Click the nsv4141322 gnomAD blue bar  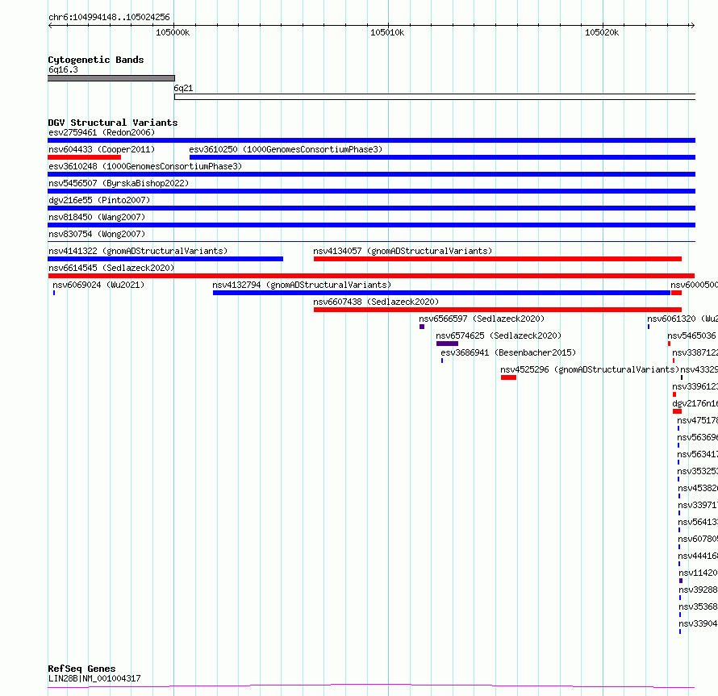pyautogui.click(x=165, y=259)
